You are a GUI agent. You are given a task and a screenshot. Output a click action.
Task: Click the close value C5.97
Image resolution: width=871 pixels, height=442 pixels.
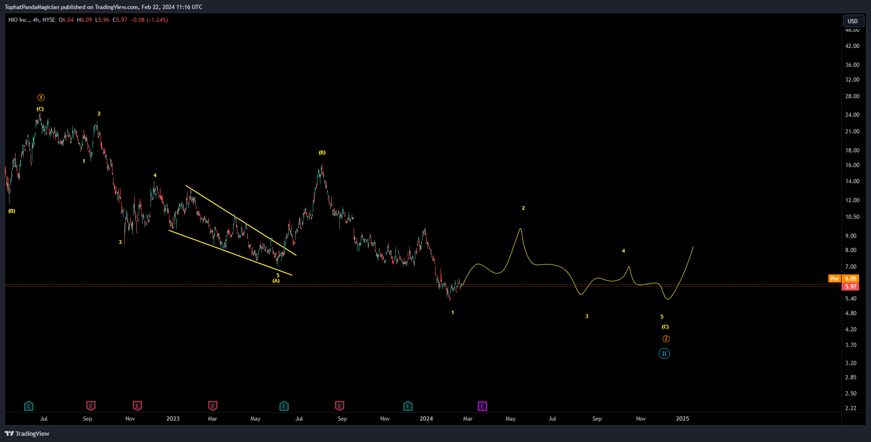(120, 20)
